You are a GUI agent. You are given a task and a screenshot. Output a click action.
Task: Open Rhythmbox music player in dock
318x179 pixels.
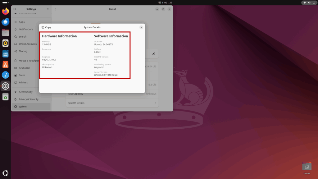(5, 43)
